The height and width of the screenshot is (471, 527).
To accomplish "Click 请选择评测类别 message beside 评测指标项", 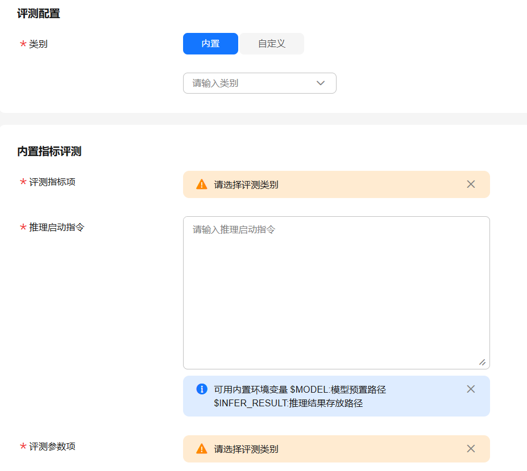I will [x=246, y=184].
